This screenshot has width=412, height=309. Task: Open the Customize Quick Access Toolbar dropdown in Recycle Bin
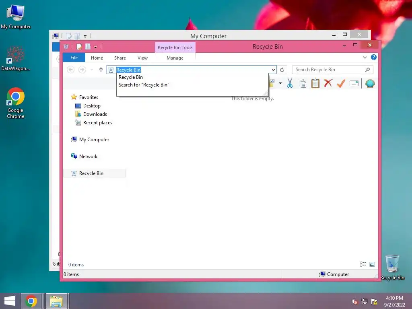click(96, 47)
